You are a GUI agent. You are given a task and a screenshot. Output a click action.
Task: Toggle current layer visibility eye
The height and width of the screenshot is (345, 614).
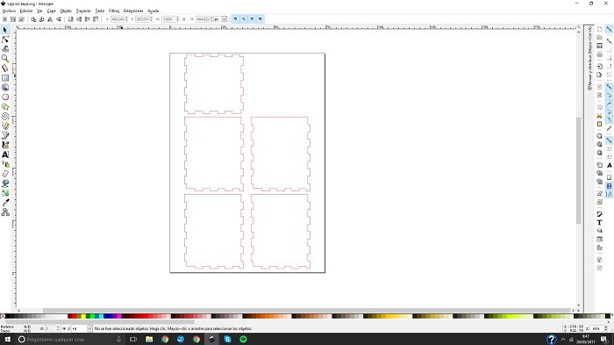point(64,328)
